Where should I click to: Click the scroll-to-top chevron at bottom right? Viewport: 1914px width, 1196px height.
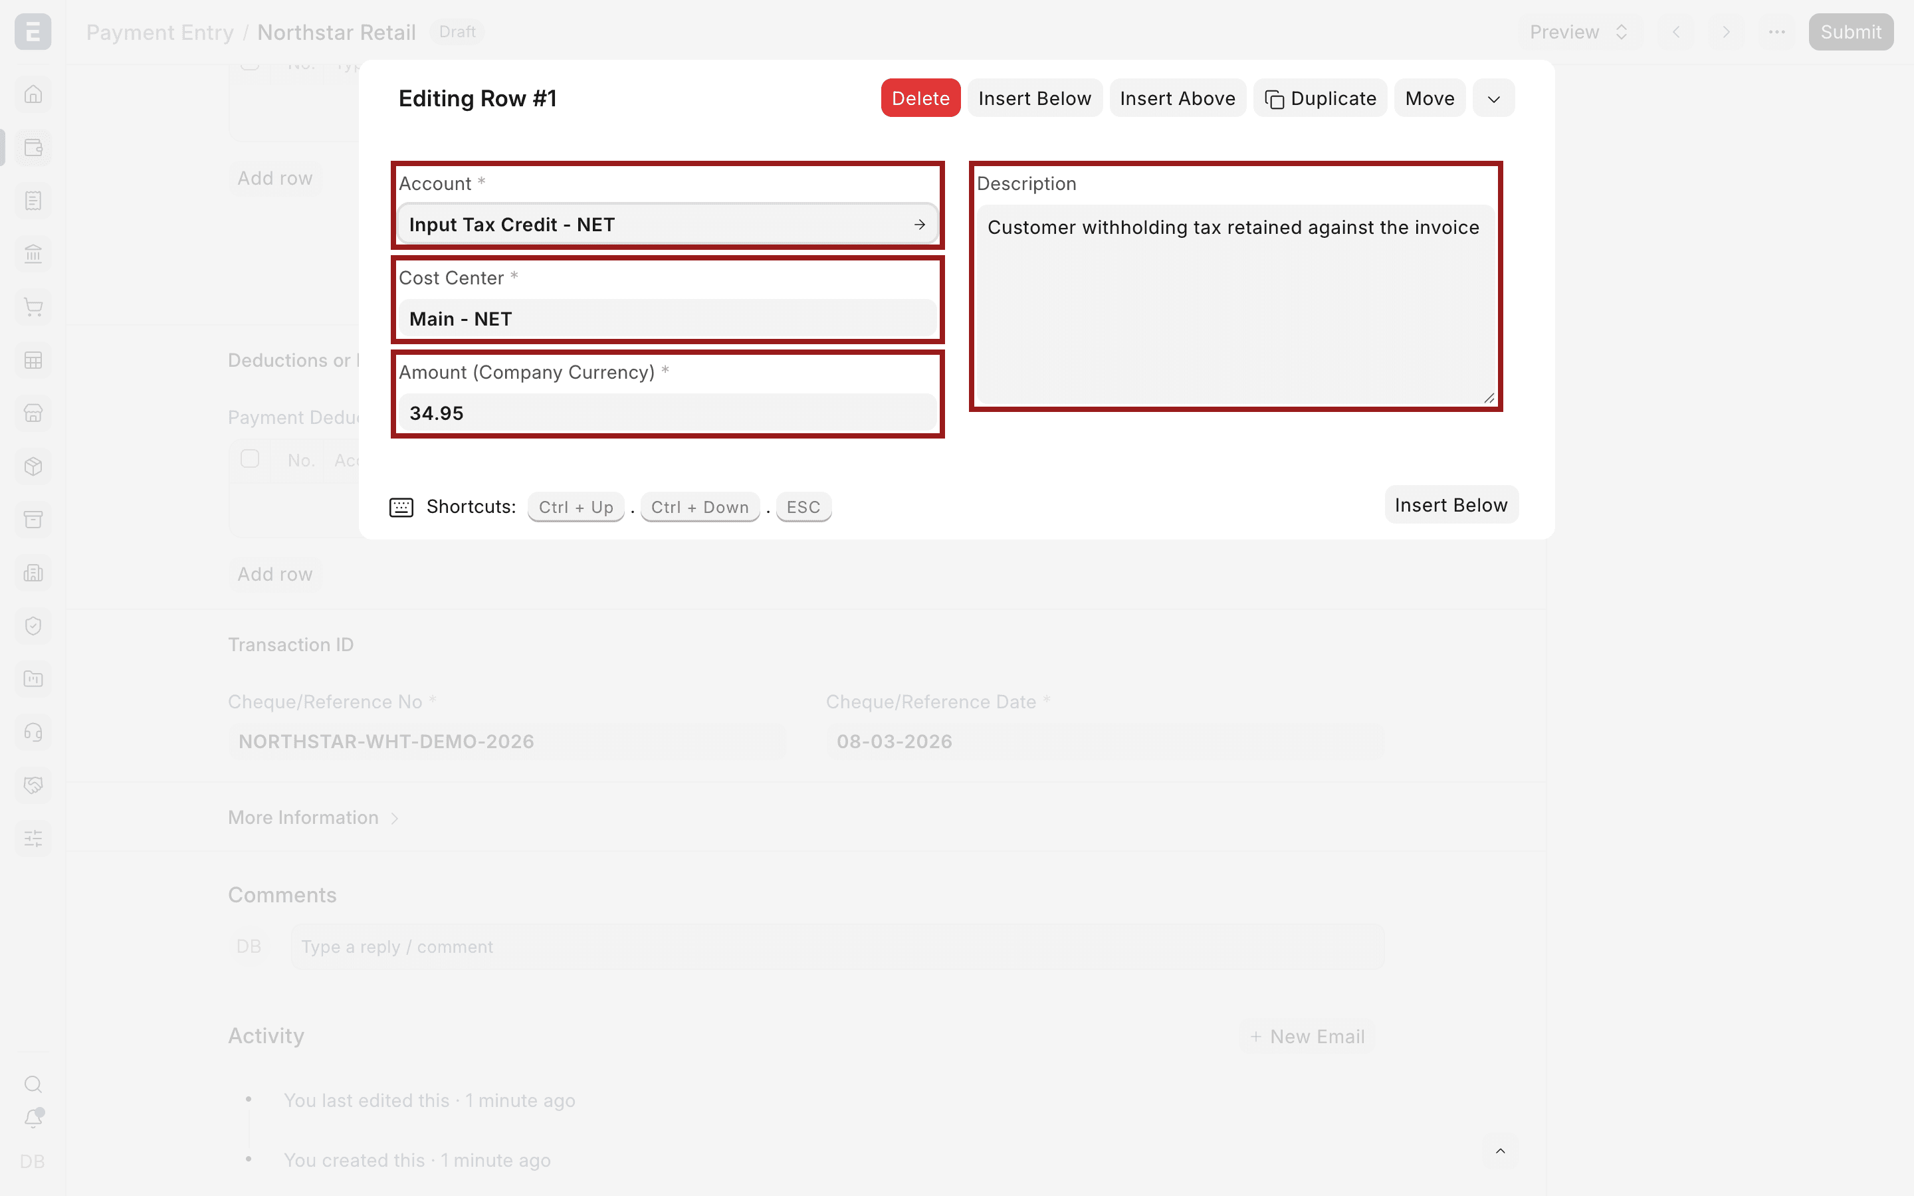[1499, 1151]
